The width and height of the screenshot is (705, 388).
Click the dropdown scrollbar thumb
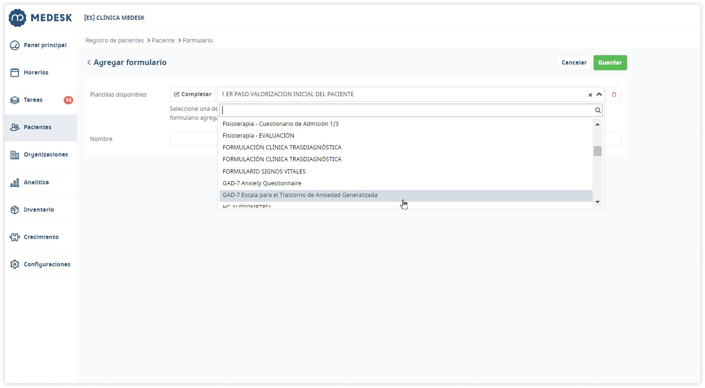point(597,151)
